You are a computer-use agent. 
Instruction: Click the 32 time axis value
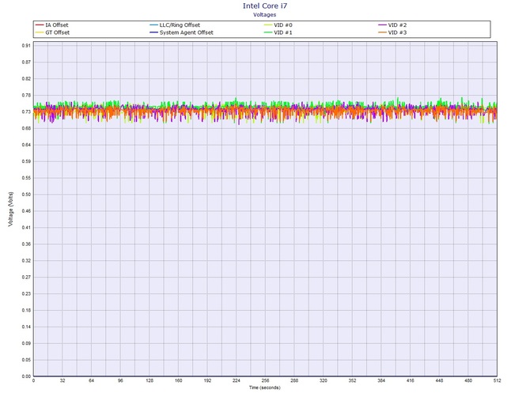62,380
